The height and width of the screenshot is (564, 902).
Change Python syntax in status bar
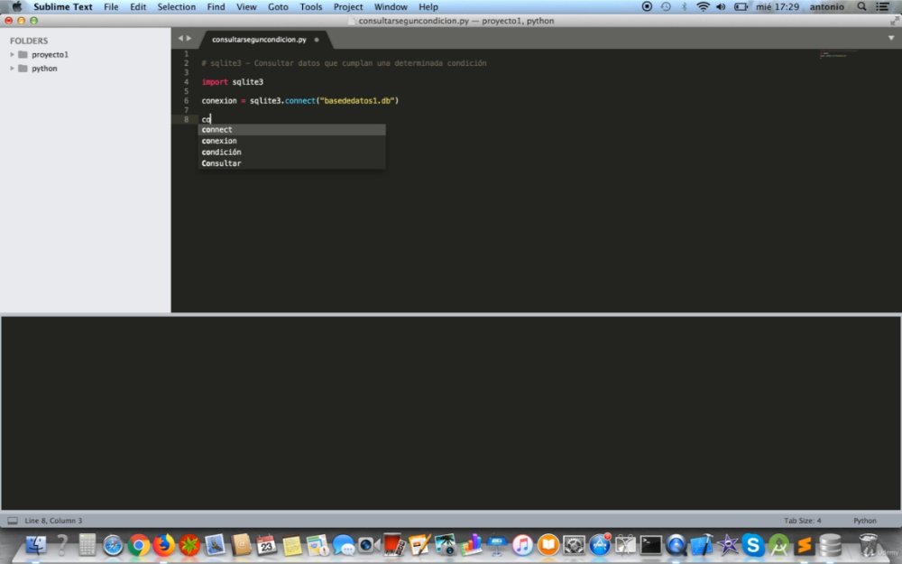tap(865, 521)
